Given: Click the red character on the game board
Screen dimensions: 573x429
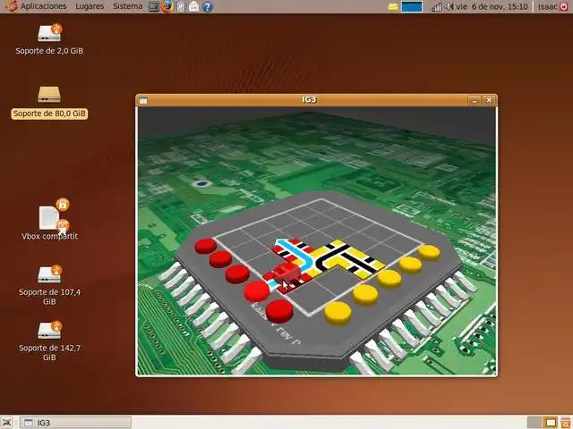Looking at the screenshot, I should 286,273.
